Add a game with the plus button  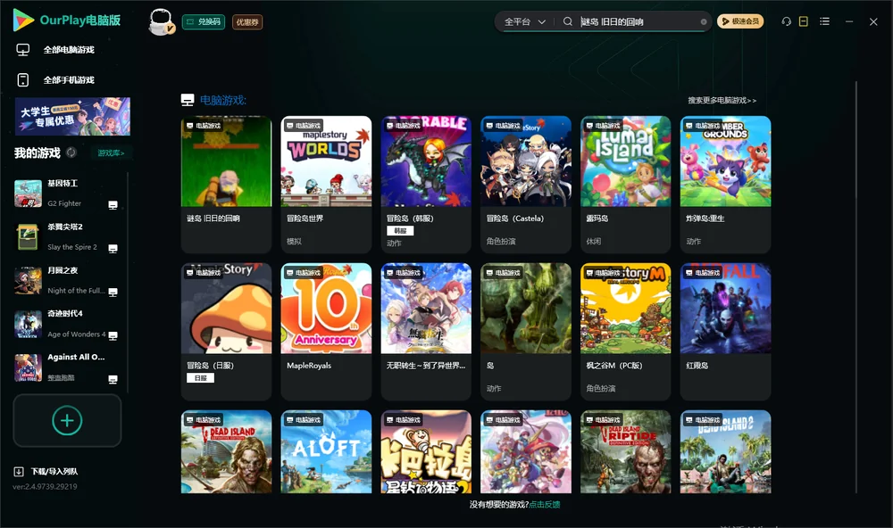[x=67, y=420]
